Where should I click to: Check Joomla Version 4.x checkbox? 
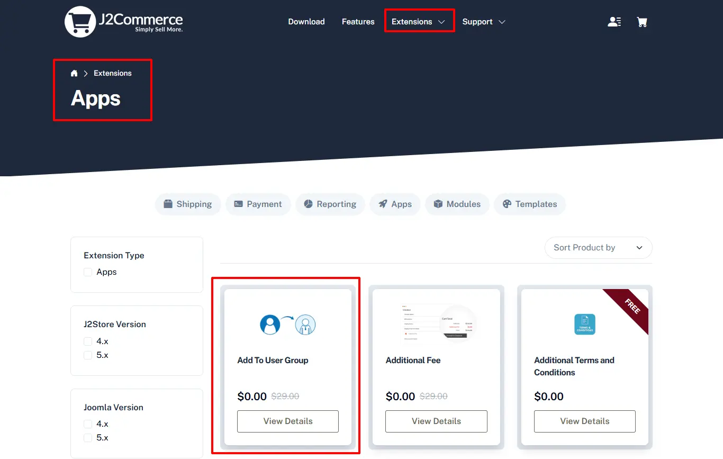tap(88, 424)
